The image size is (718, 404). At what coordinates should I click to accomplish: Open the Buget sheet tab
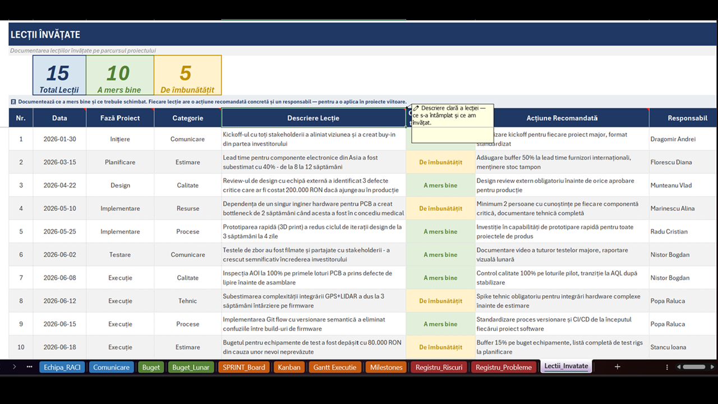pos(151,367)
